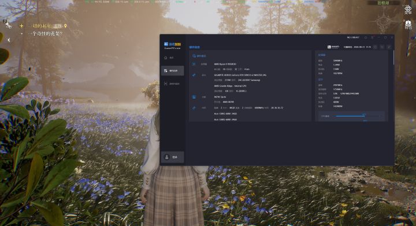Click the login button with user avatar

click(172, 157)
